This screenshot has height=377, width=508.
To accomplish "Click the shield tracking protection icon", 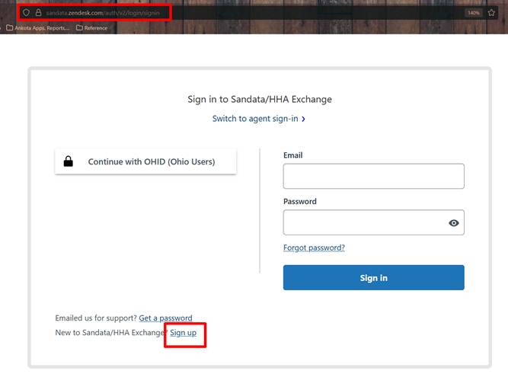I will click(26, 13).
